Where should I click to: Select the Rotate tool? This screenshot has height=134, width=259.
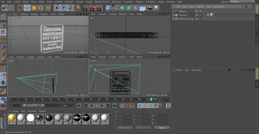tap(41, 8)
